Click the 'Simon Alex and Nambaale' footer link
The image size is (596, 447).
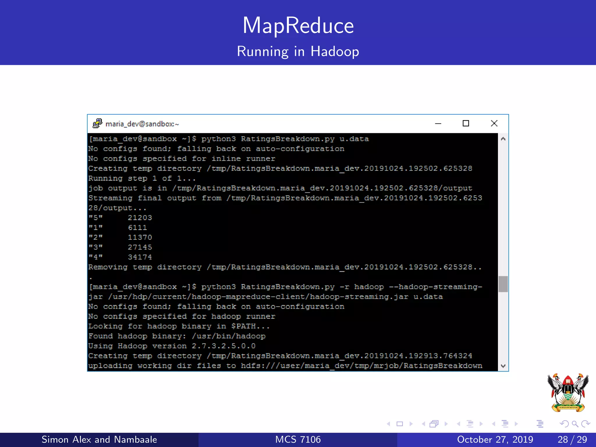(x=99, y=439)
